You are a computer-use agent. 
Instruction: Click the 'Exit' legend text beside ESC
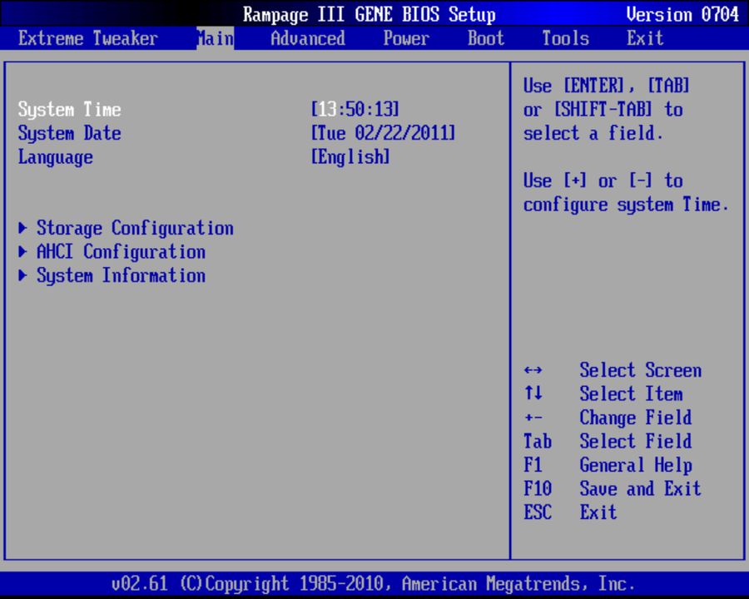pyautogui.click(x=598, y=512)
